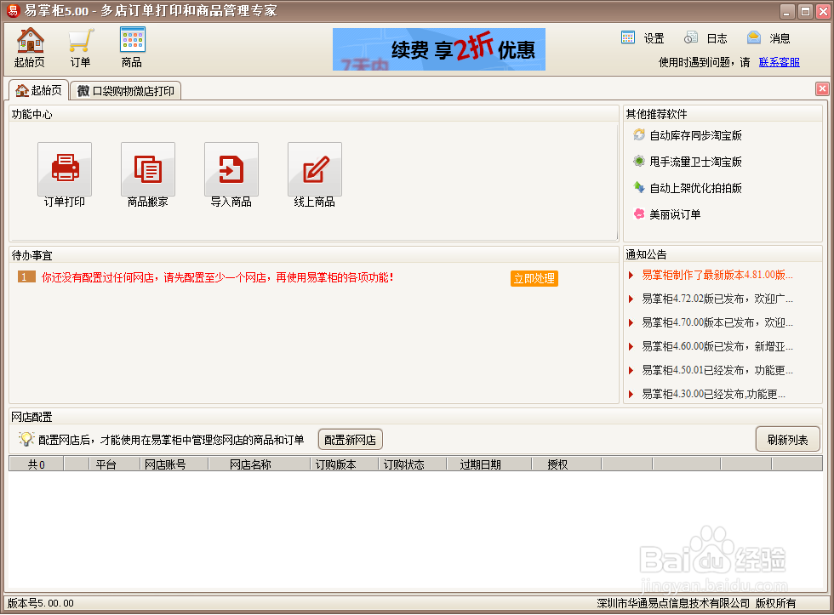Open the 易掌柜4.60.00版 announcement
Screen dimensions: 834x615
717,346
